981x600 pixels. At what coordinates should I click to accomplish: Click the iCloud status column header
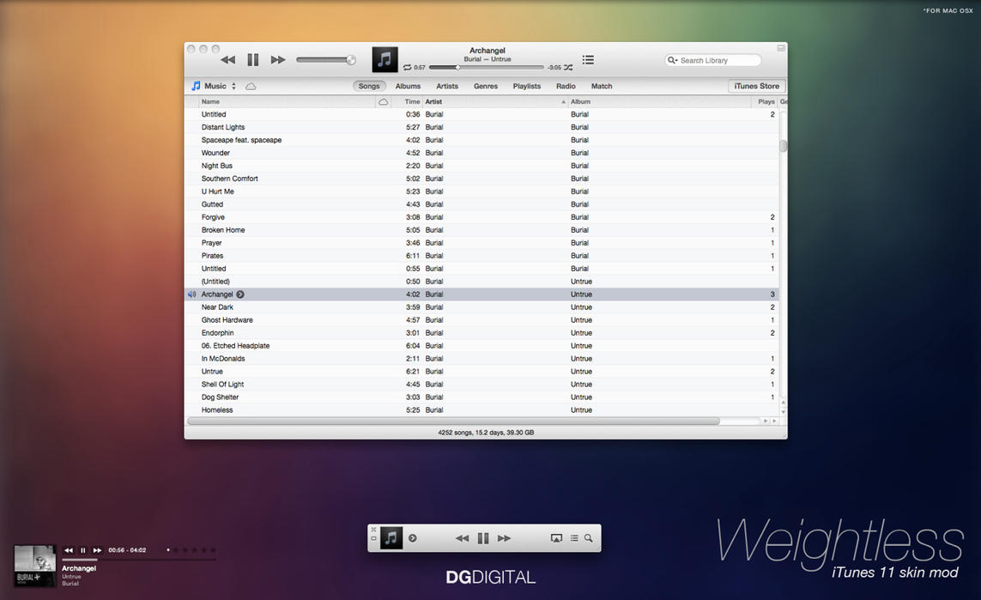pos(384,102)
